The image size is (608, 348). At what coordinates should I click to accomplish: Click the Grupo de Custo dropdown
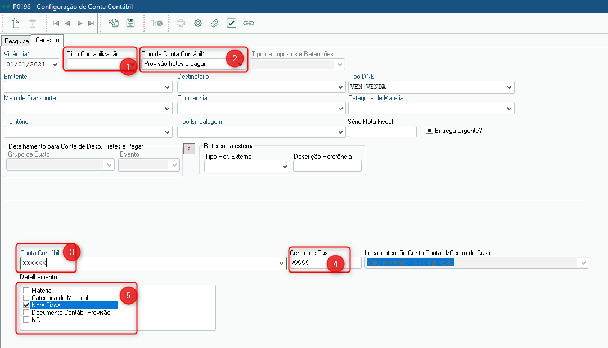pyautogui.click(x=60, y=165)
